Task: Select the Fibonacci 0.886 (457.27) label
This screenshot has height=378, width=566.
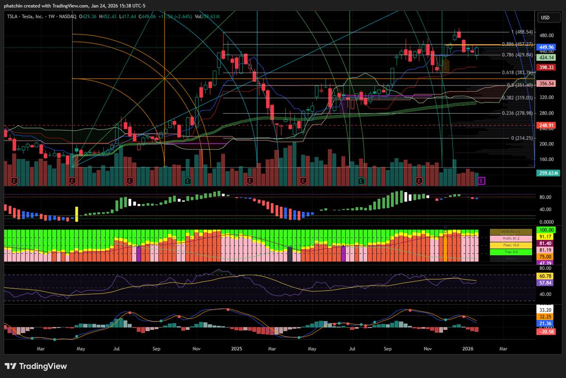Action: 517,44
